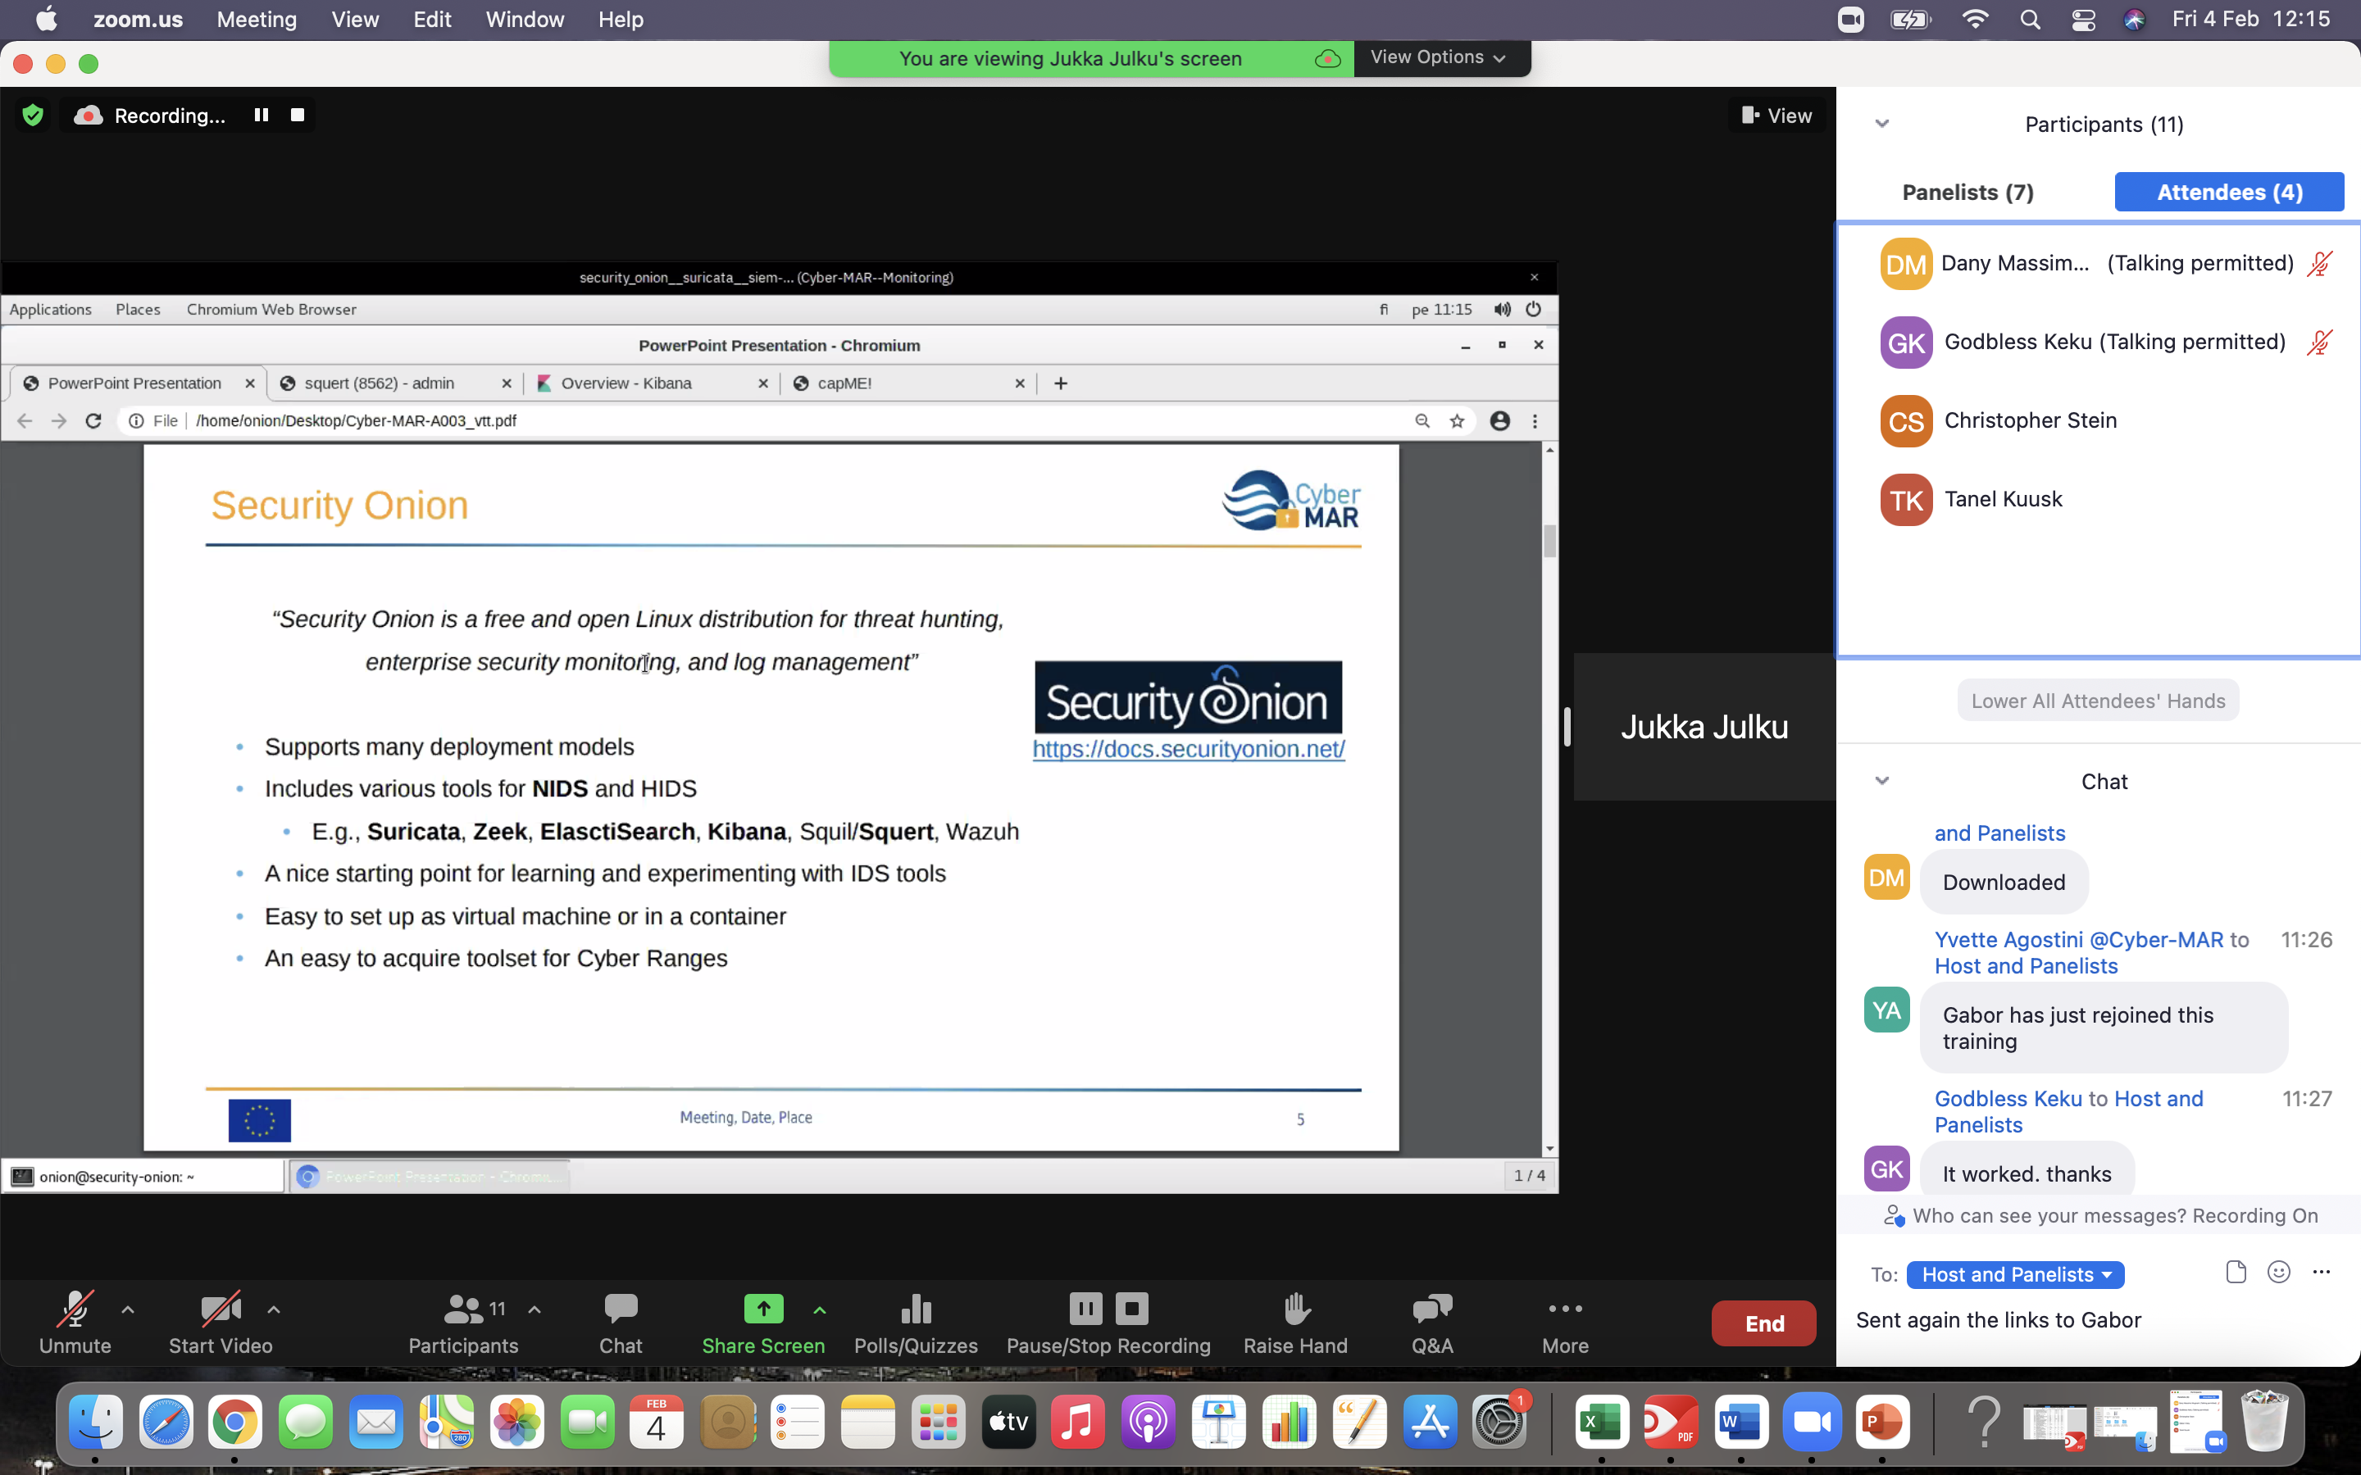This screenshot has height=1475, width=2361.
Task: Click Lower All Attendees' Hands button
Action: click(2098, 701)
